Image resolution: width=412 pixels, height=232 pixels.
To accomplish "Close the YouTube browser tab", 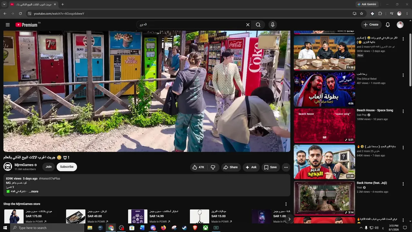I will click(54, 4).
